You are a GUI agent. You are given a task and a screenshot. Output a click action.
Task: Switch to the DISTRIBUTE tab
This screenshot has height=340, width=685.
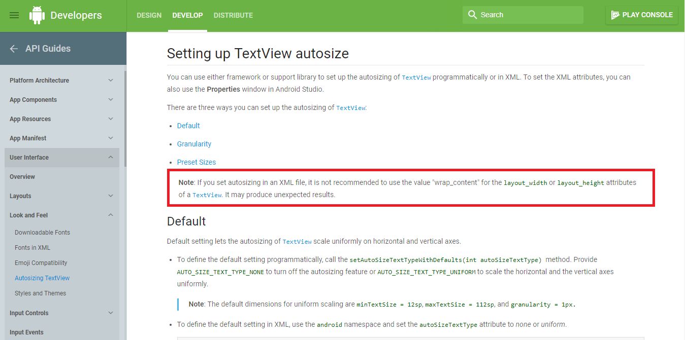(233, 15)
